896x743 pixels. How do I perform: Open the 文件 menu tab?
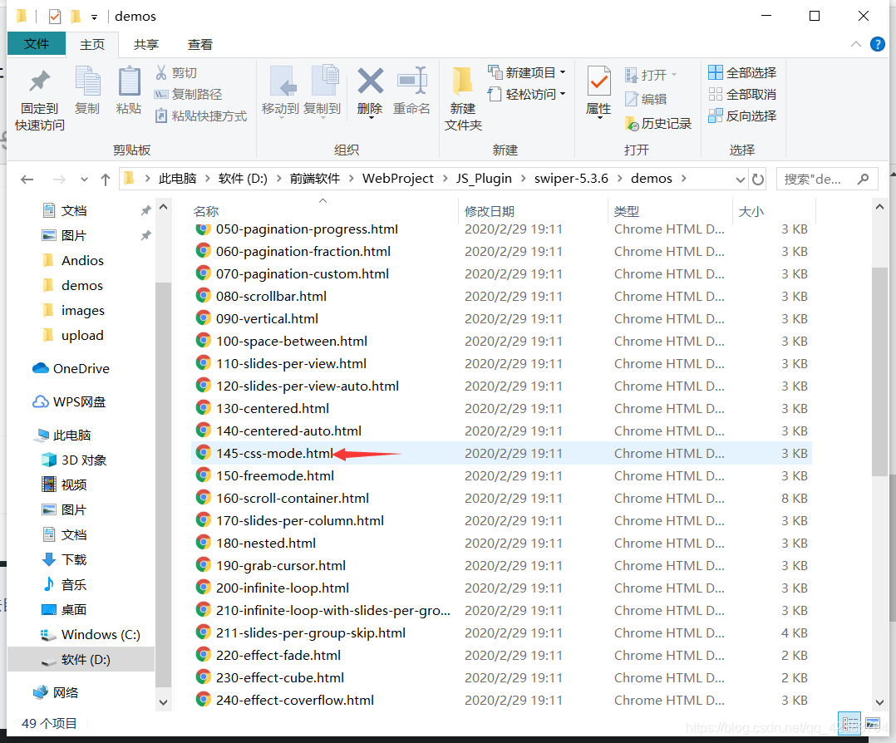[36, 44]
